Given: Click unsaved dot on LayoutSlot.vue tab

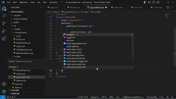Looking at the screenshot, I should click(106, 7).
